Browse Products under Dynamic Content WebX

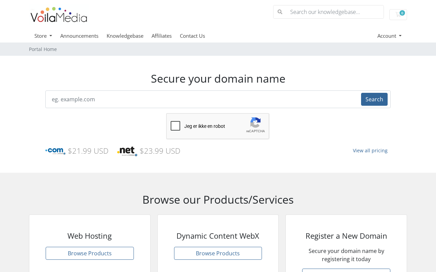click(218, 253)
